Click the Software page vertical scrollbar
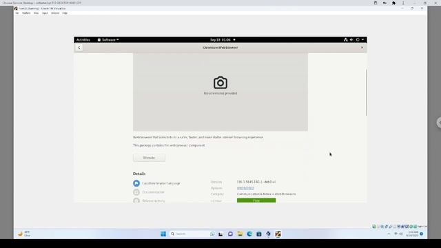Image resolution: width=441 pixels, height=248 pixels. coord(366,92)
